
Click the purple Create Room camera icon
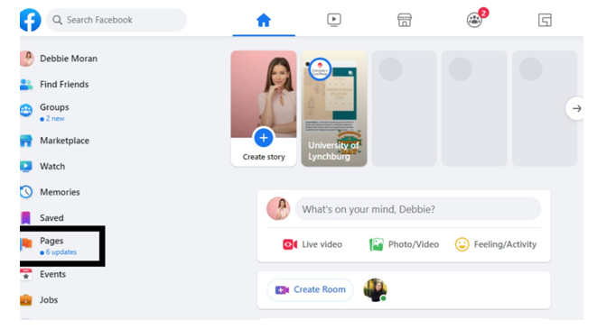click(282, 290)
